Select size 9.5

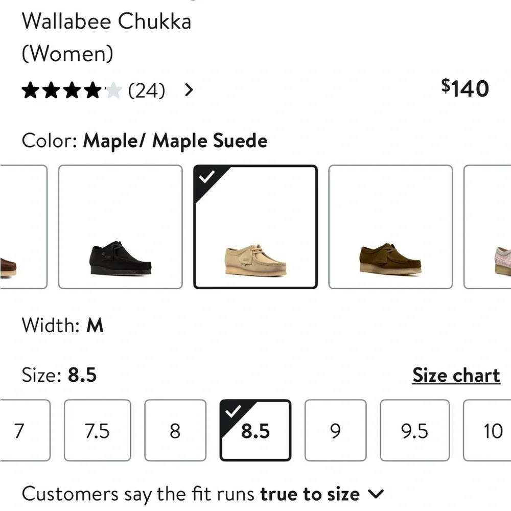point(414,431)
